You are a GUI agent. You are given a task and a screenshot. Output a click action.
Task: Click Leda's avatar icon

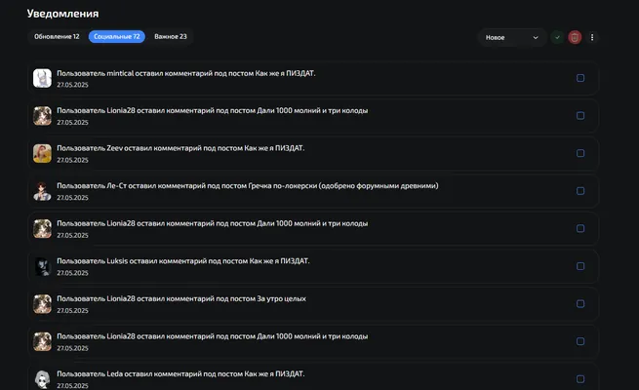pos(42,379)
